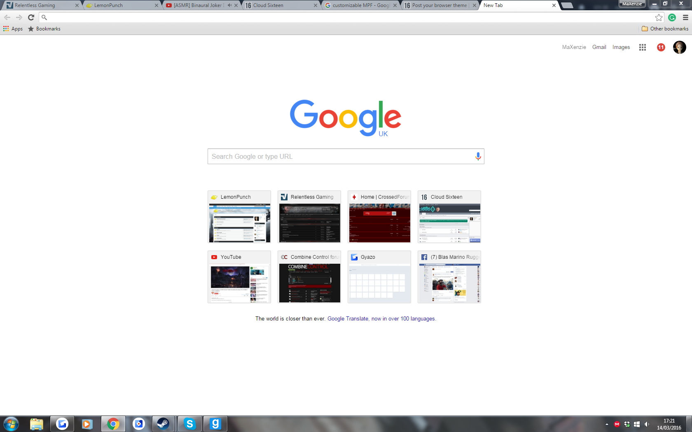
Task: Open the Chrome hamburger menu
Action: (x=685, y=17)
